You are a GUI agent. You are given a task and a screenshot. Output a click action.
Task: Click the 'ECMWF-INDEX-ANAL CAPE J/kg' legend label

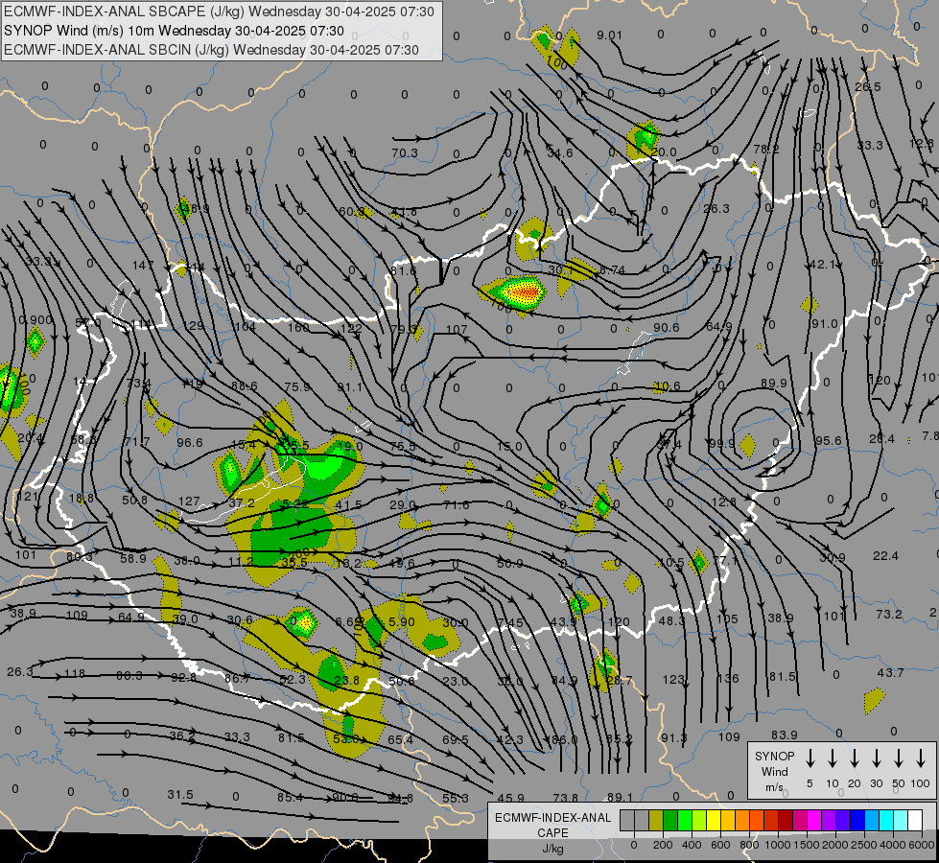552,832
